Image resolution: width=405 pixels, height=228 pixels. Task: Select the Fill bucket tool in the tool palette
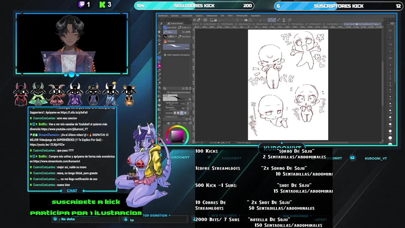pos(159,105)
